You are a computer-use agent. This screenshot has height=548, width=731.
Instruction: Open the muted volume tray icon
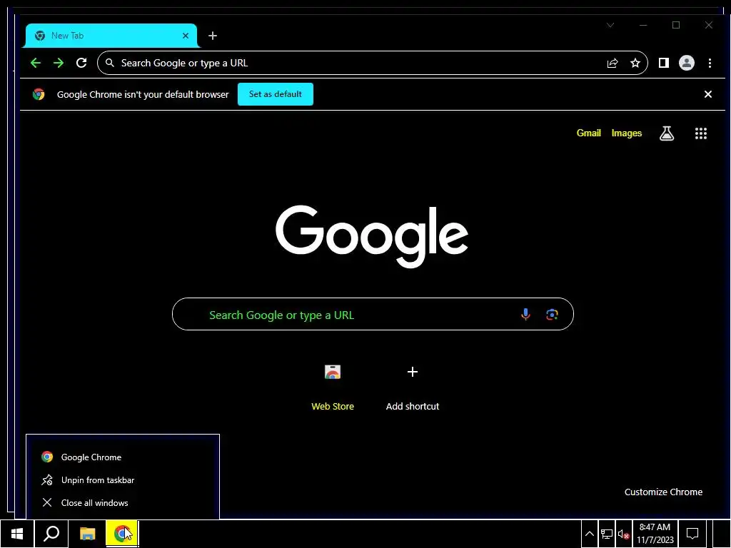(624, 534)
